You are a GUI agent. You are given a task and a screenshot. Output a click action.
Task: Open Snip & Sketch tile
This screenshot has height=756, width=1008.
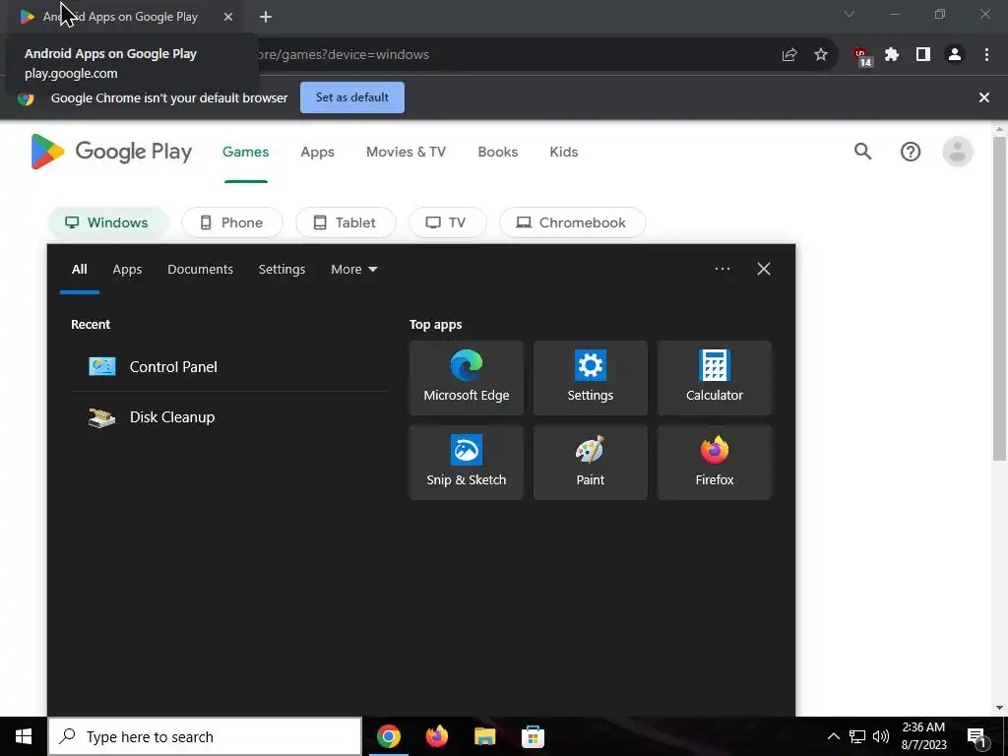pos(466,463)
